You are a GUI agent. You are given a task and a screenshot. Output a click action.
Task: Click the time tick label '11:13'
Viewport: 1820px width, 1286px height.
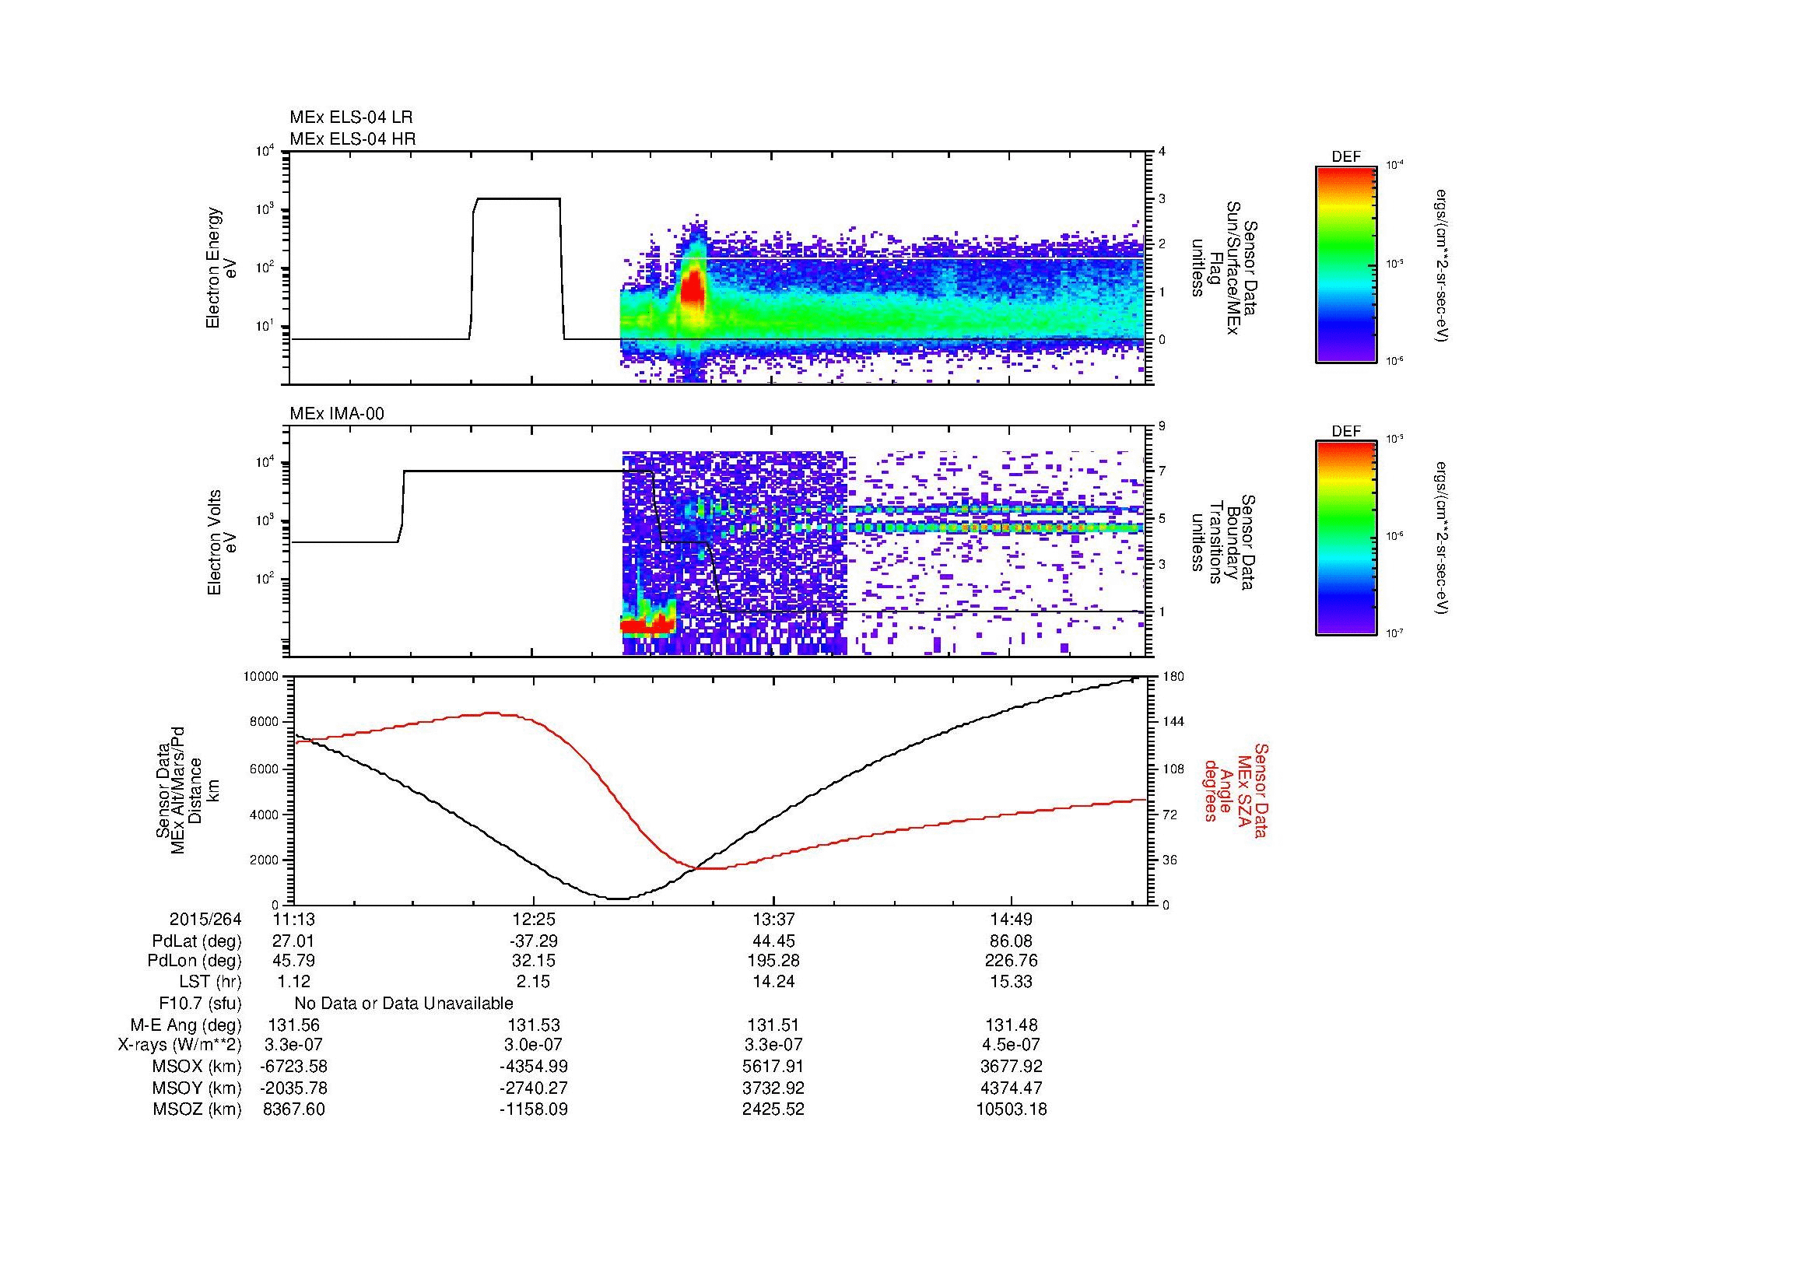[293, 920]
